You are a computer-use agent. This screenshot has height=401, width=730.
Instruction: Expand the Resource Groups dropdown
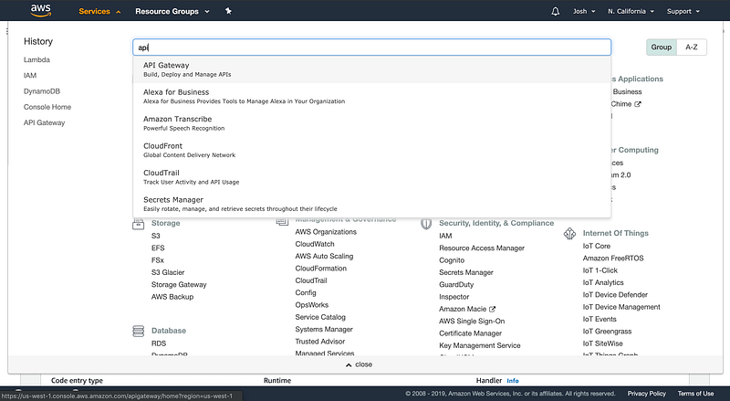pos(172,12)
